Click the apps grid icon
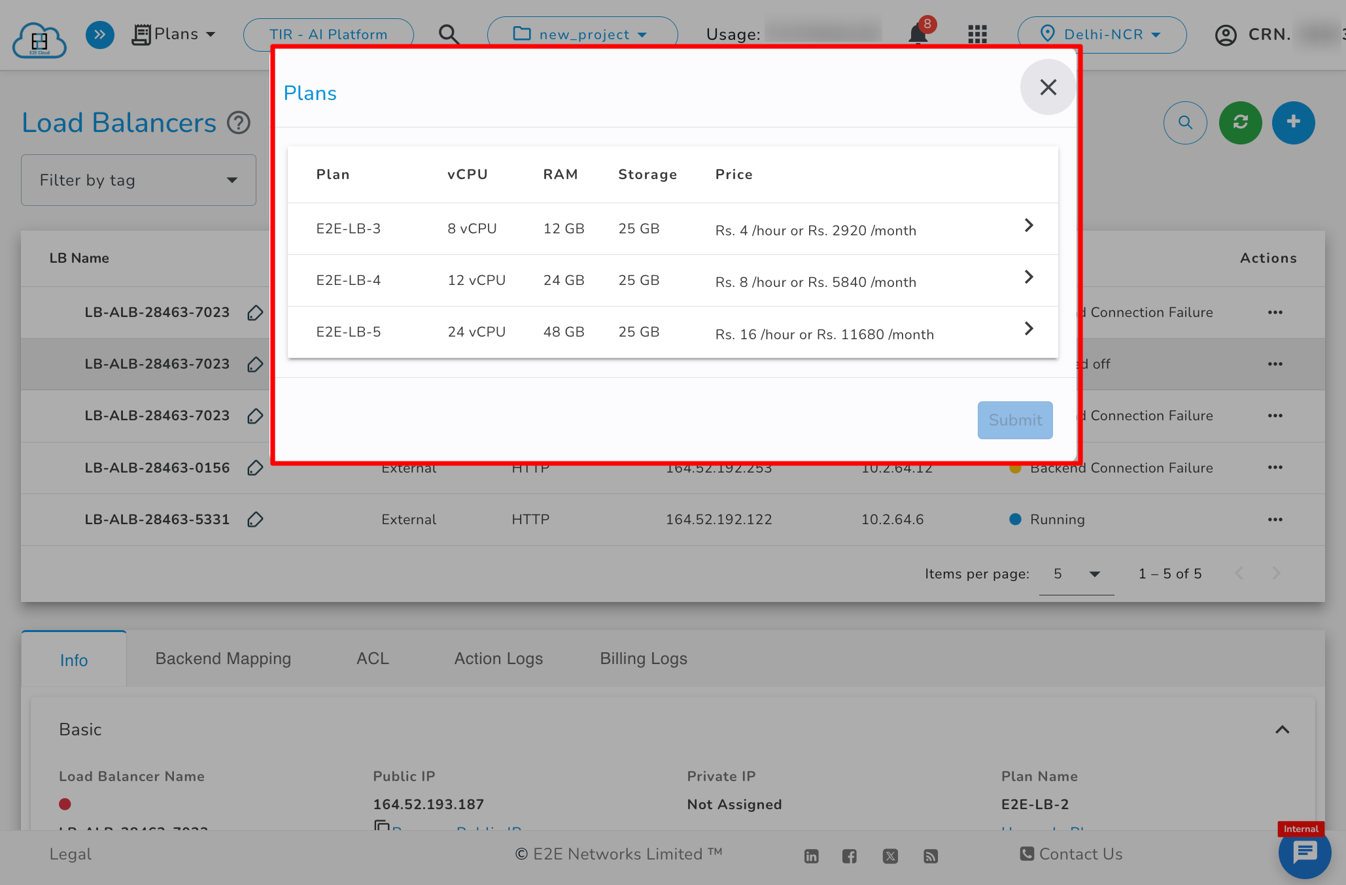Image resolution: width=1346 pixels, height=885 pixels. point(977,34)
